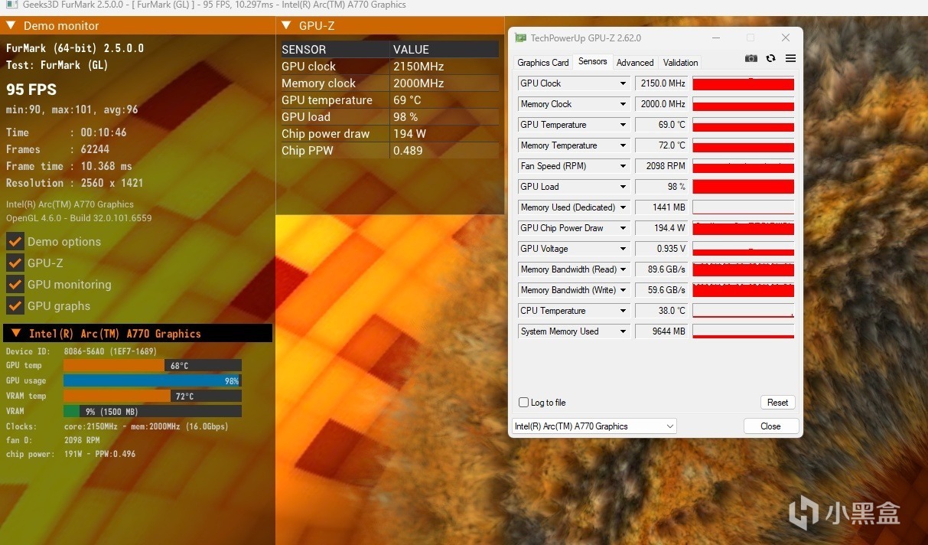Click the Reset button in GPU-Z

[778, 403]
